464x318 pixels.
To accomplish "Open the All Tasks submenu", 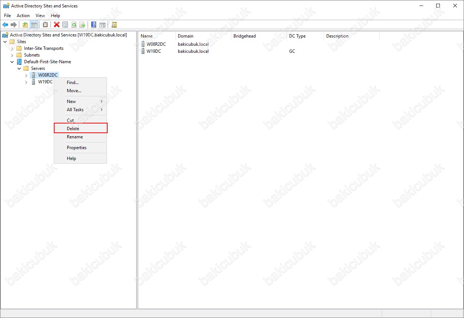I will tap(80, 110).
